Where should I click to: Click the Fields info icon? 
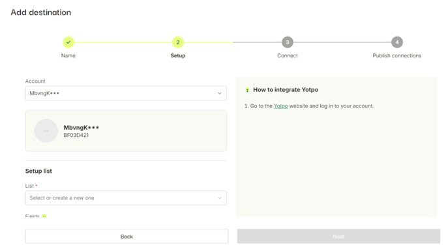click(44, 216)
